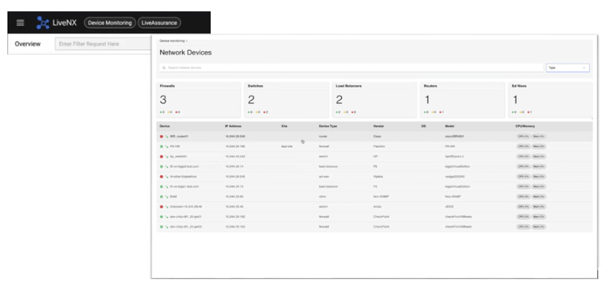Click the green link icon beside ISR_router01
This screenshot has width=612, height=293.
coord(167,136)
